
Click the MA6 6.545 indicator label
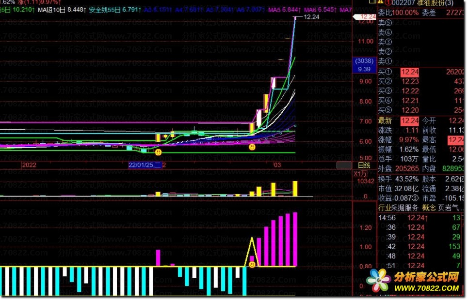320,10
